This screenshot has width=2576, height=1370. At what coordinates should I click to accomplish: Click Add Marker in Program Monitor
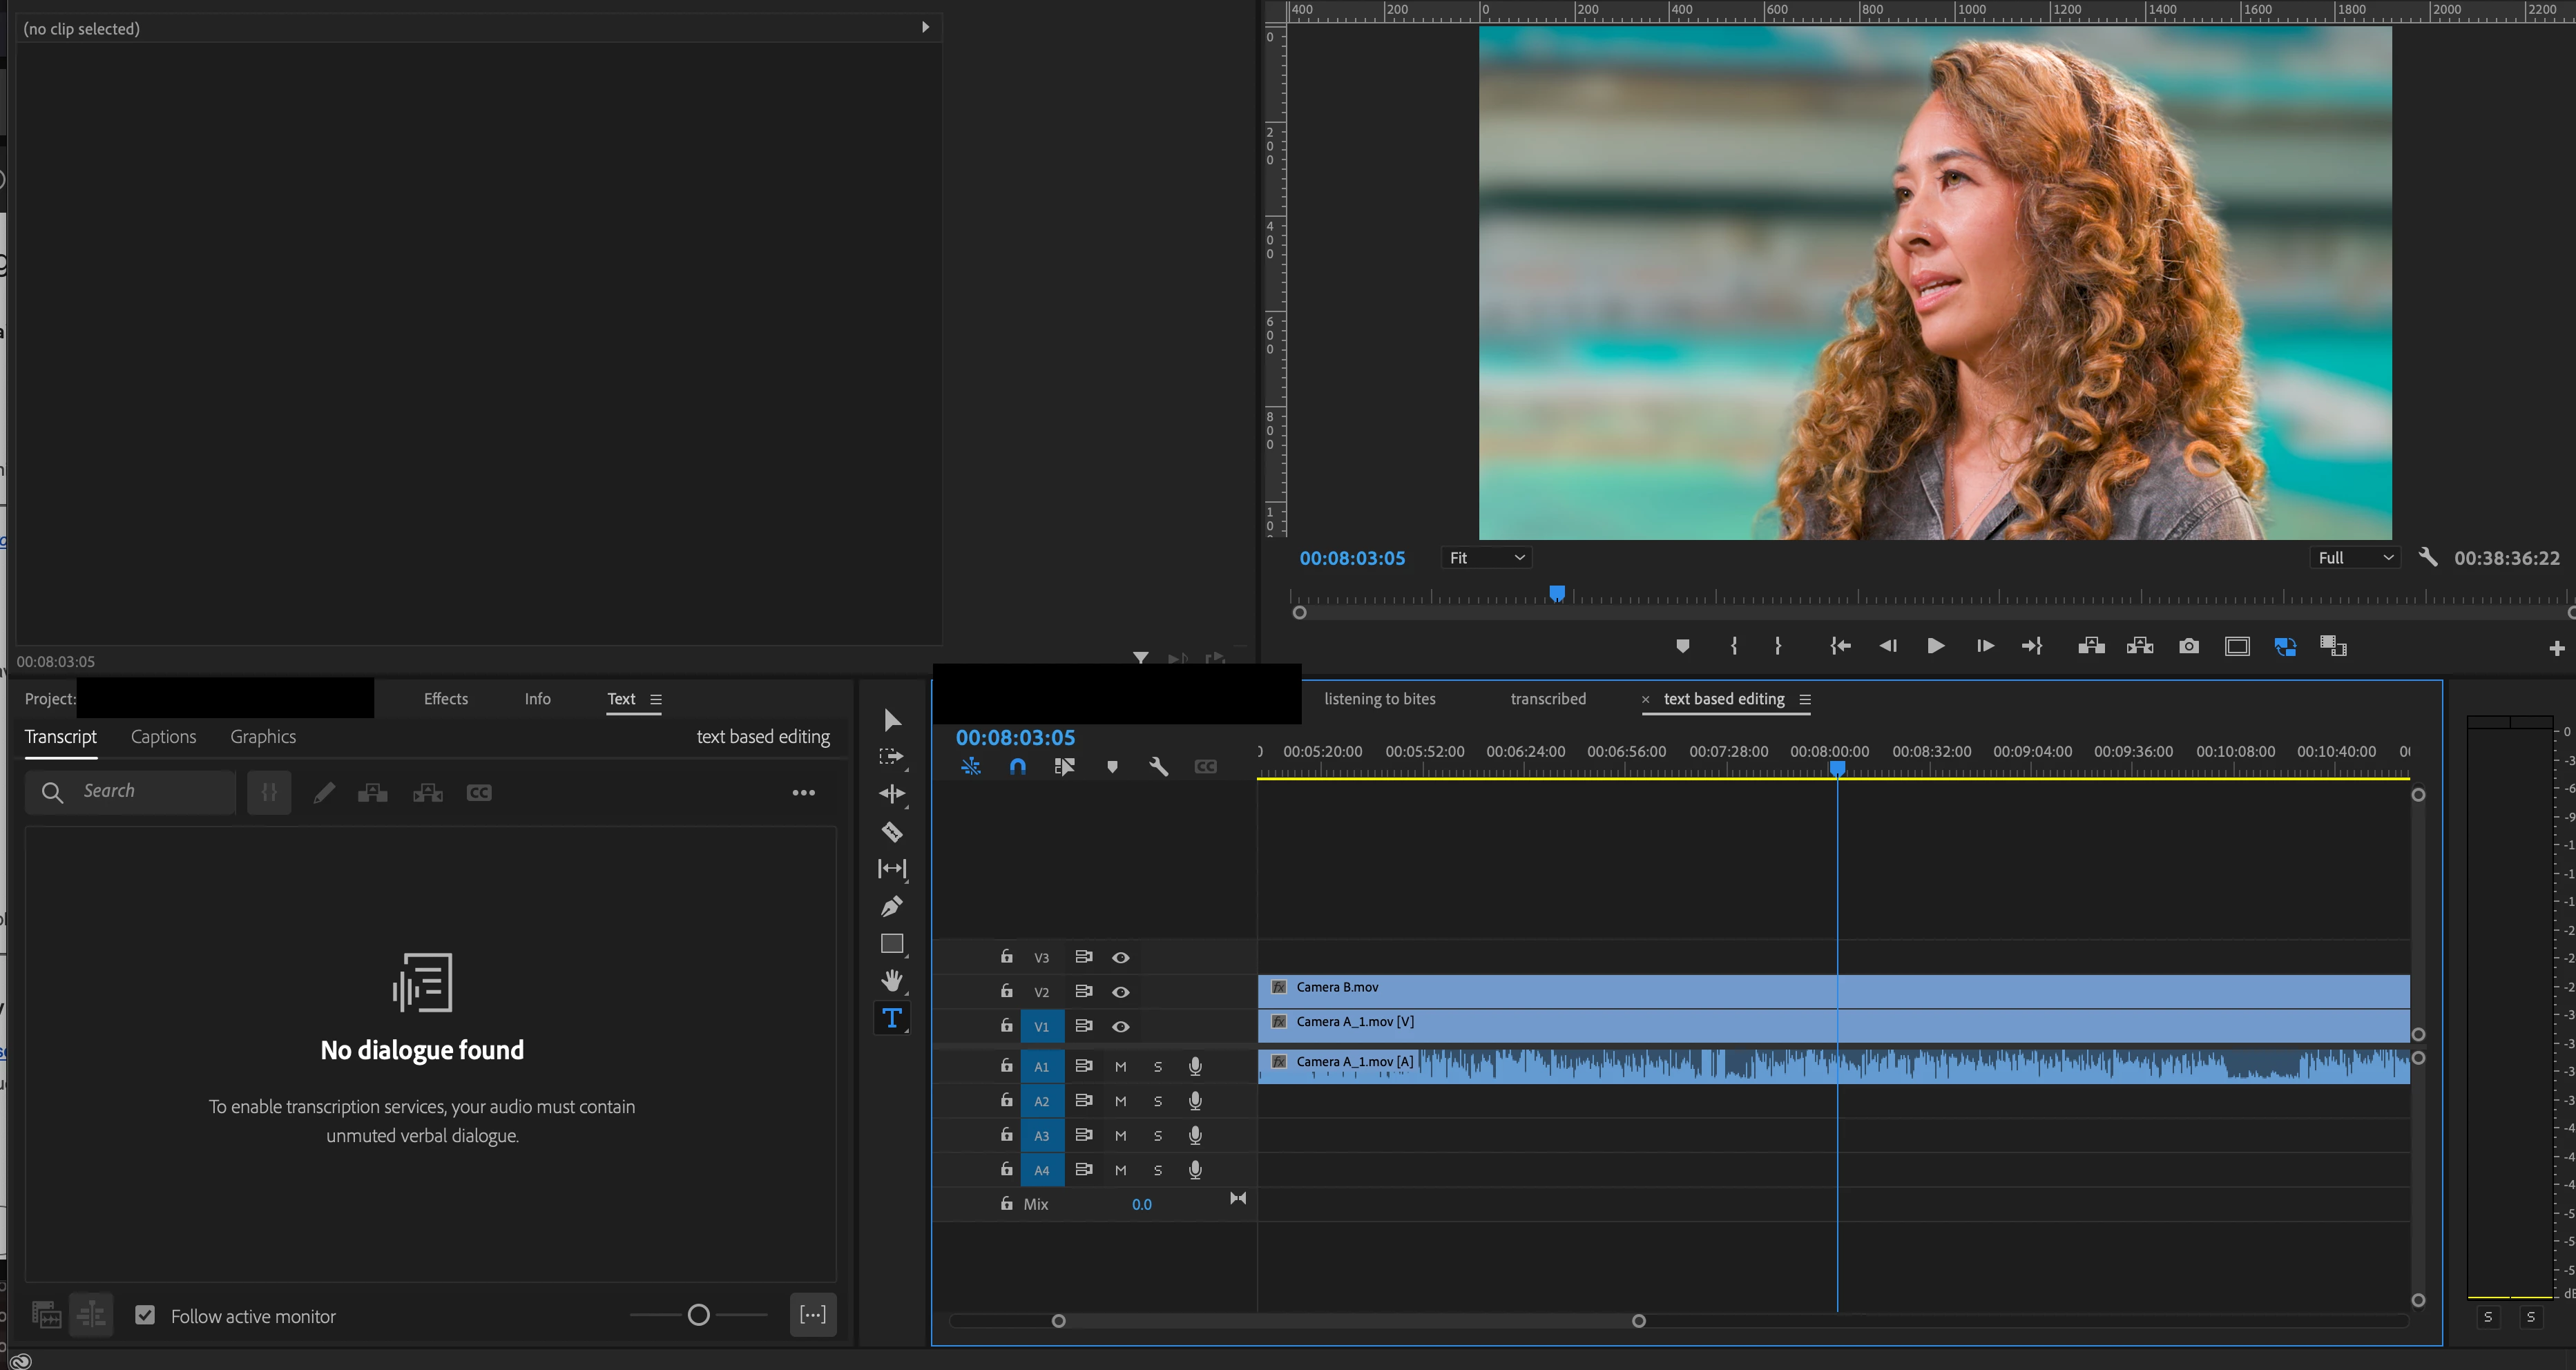1682,646
